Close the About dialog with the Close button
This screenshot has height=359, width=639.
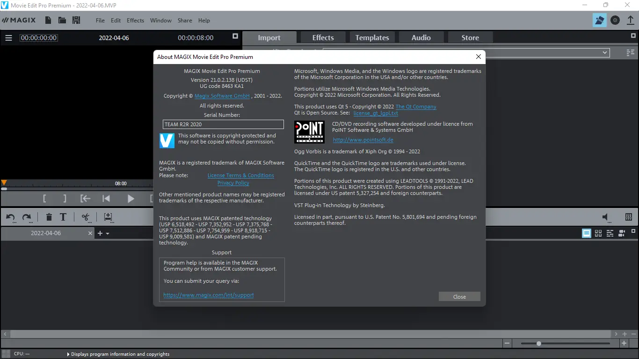[459, 296]
